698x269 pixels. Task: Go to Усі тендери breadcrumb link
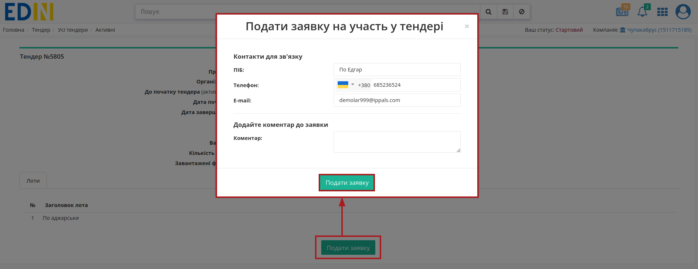point(73,30)
